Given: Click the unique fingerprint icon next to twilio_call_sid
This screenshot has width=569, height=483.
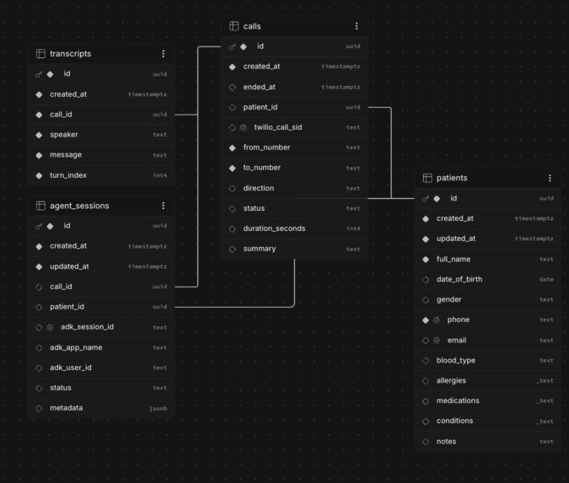Looking at the screenshot, I should point(244,127).
